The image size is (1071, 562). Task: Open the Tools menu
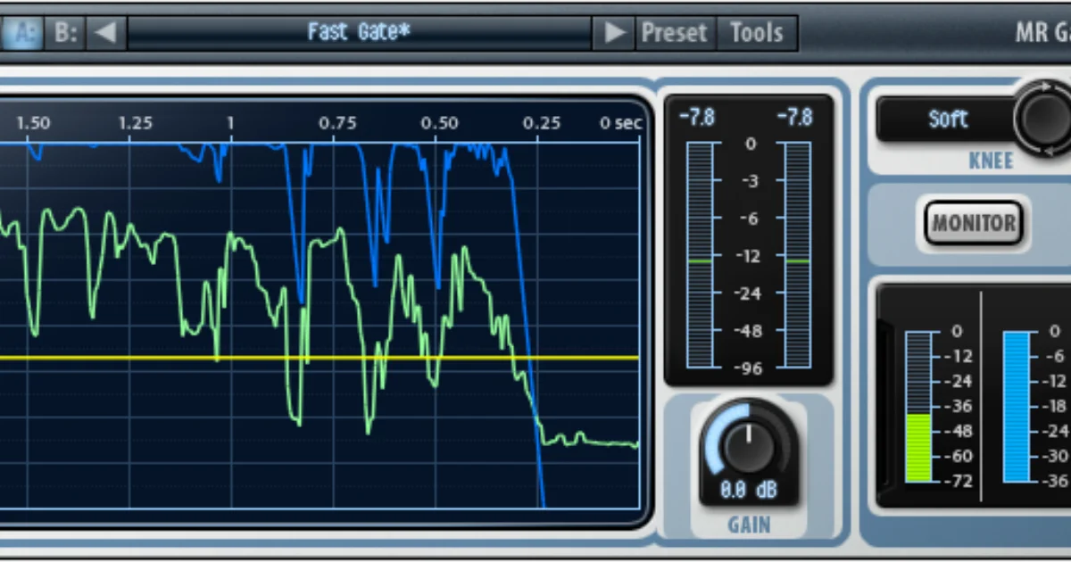coord(756,33)
